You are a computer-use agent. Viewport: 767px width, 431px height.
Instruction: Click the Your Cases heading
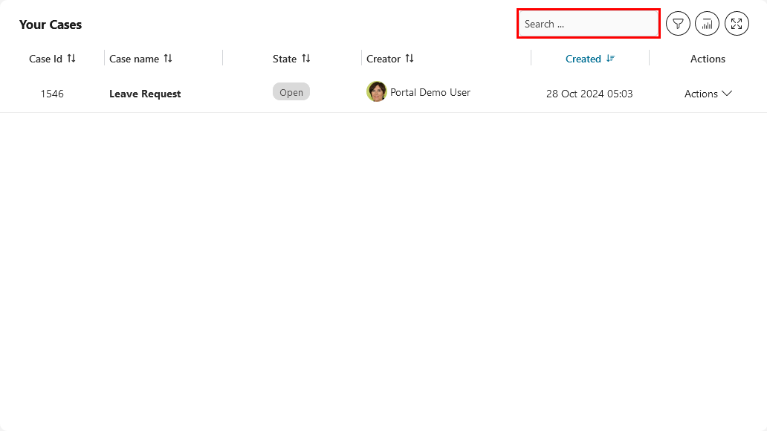[x=51, y=25]
